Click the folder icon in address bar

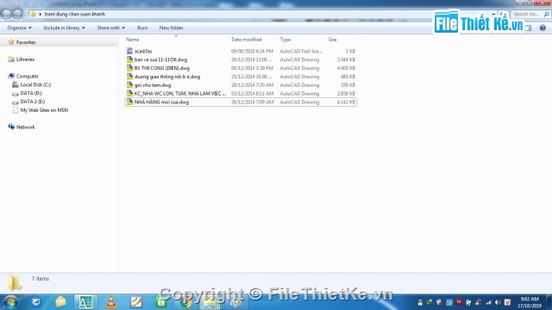(x=33, y=14)
